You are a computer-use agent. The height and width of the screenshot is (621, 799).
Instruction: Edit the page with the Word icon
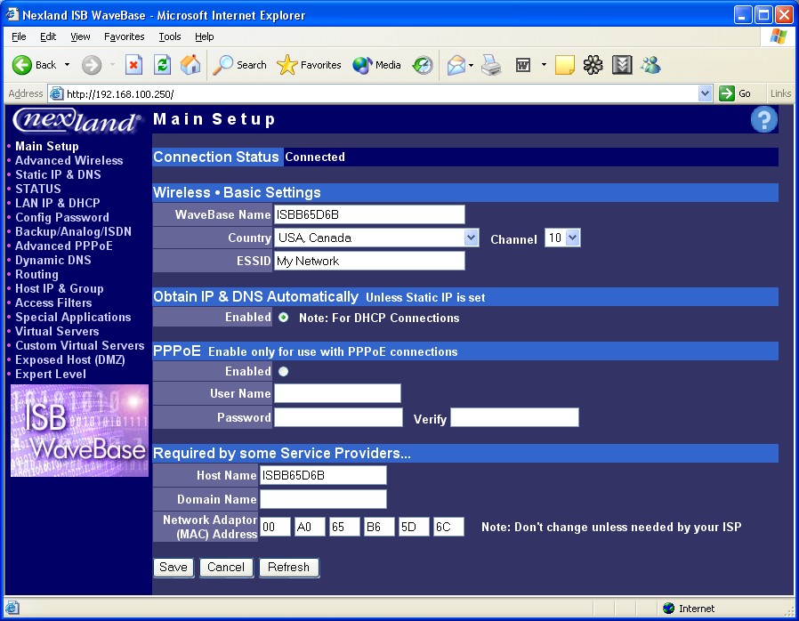pos(523,65)
